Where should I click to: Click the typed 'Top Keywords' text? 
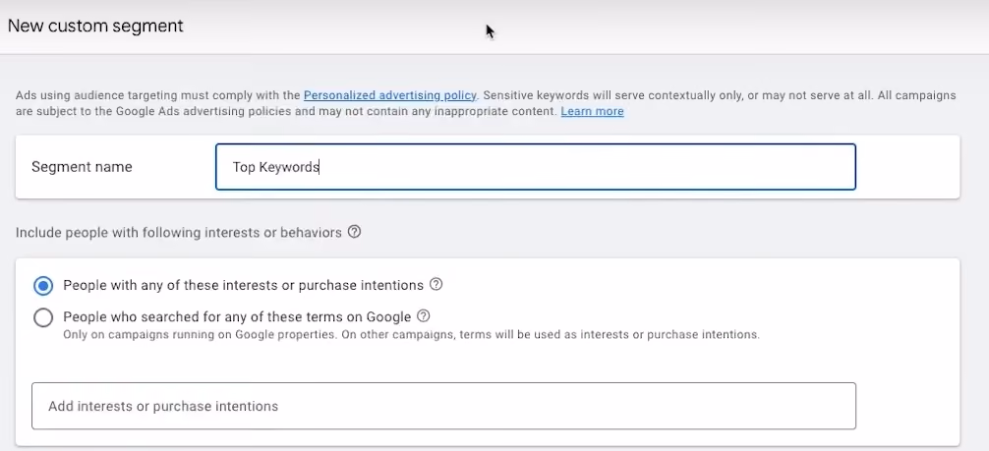(275, 167)
